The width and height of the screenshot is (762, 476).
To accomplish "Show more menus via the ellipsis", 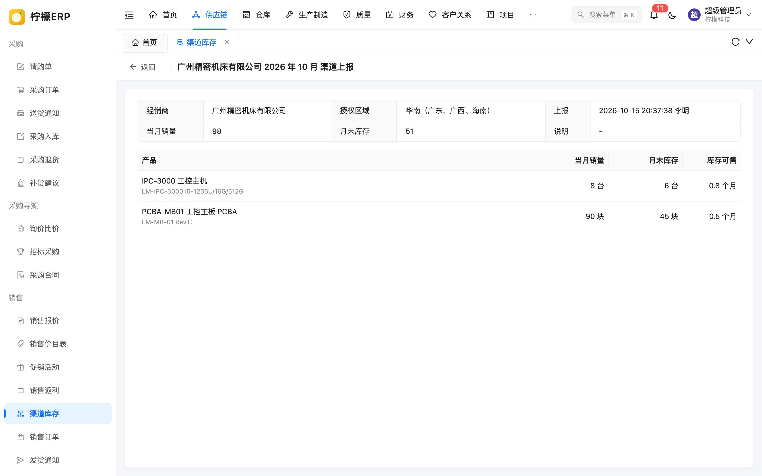I will 533,15.
